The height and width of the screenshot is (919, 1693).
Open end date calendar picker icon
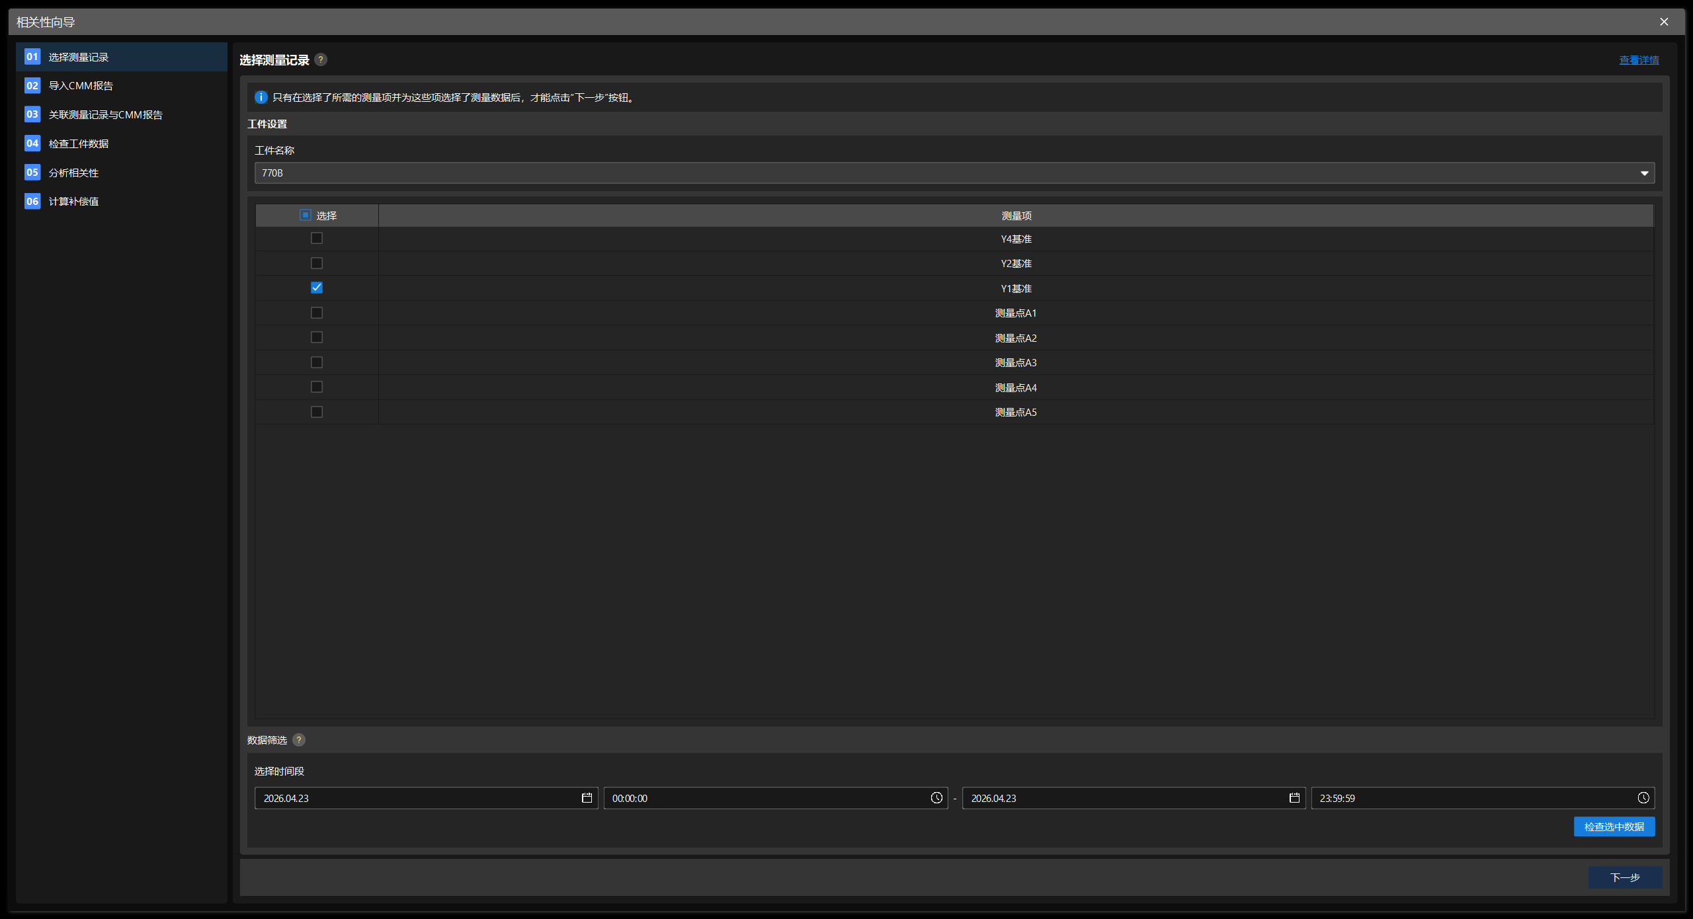1294,798
